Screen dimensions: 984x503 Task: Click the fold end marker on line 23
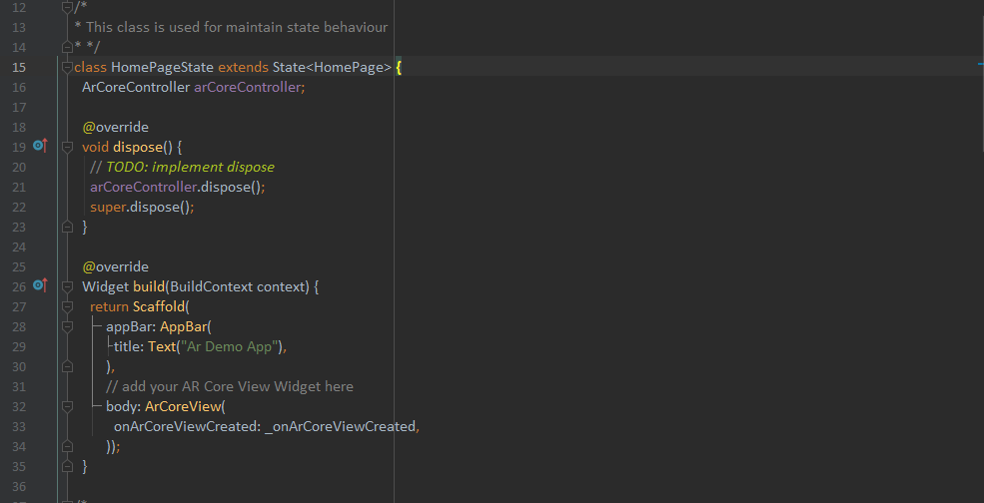67,227
